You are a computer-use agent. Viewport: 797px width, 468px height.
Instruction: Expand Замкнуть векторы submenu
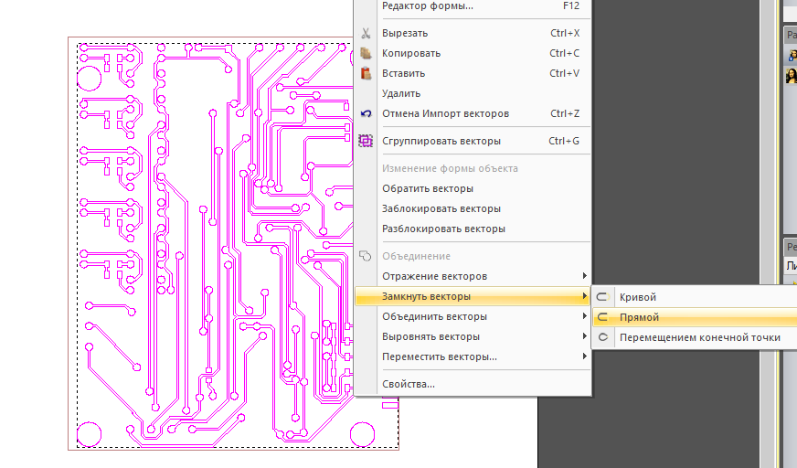pyautogui.click(x=473, y=296)
